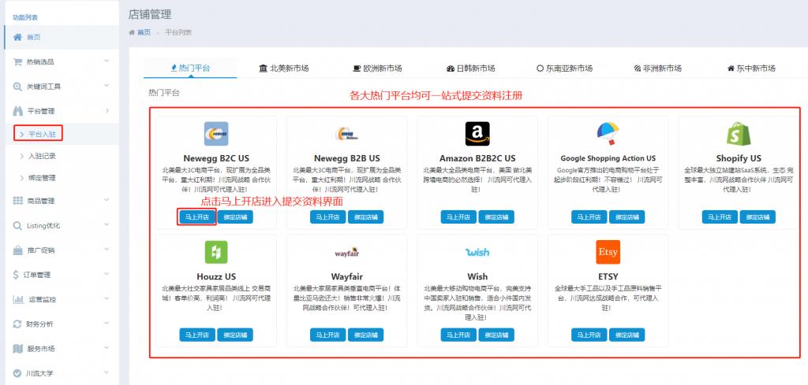The width and height of the screenshot is (808, 385).
Task: Expand 订单管理 chevron in sidebar
Action: point(107,274)
